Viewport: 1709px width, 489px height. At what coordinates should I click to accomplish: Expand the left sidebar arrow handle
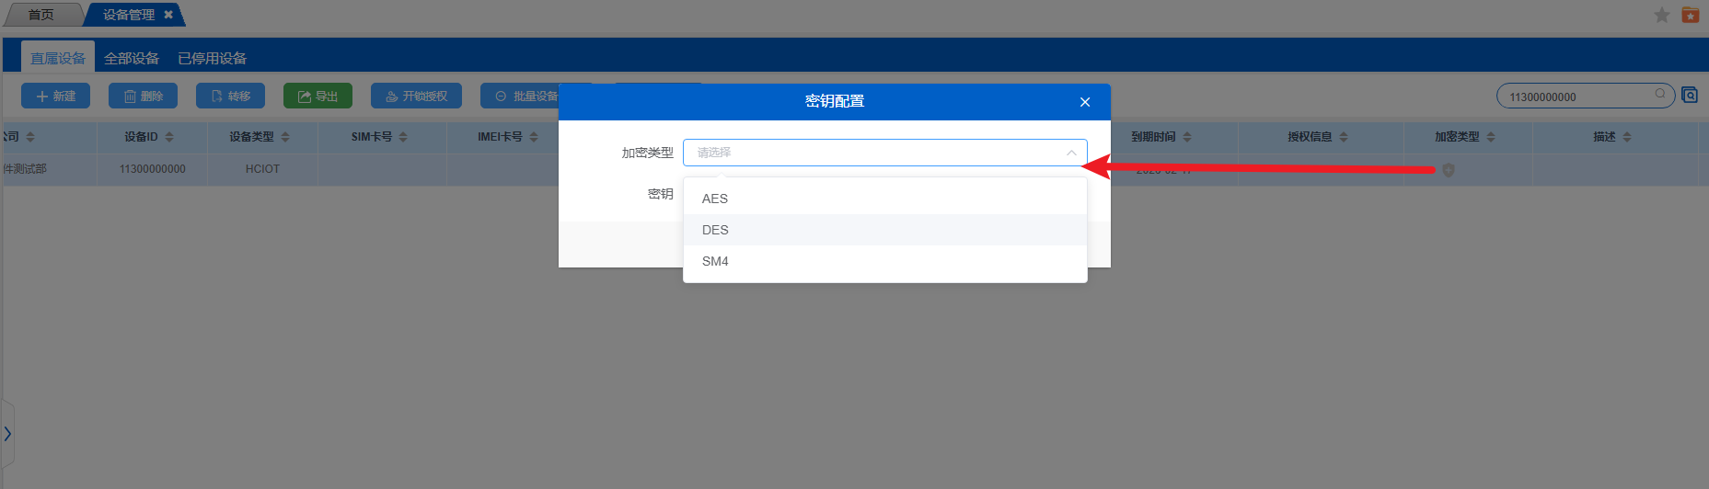point(7,433)
